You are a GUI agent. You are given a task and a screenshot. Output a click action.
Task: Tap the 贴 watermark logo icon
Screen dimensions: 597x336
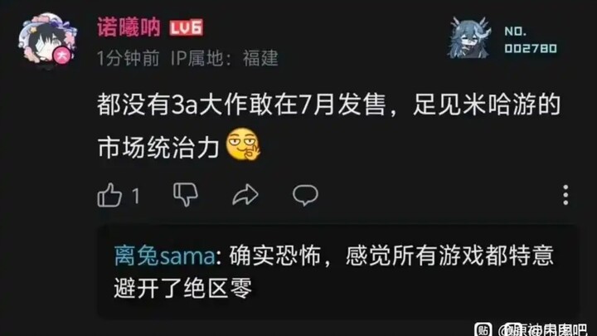pos(483,329)
